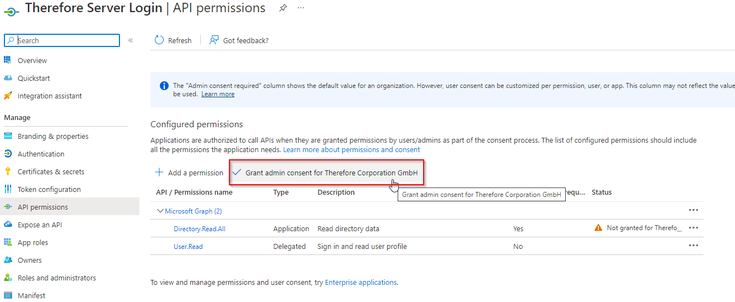
Task: Follow the Learn more link in banner
Action: (218, 94)
